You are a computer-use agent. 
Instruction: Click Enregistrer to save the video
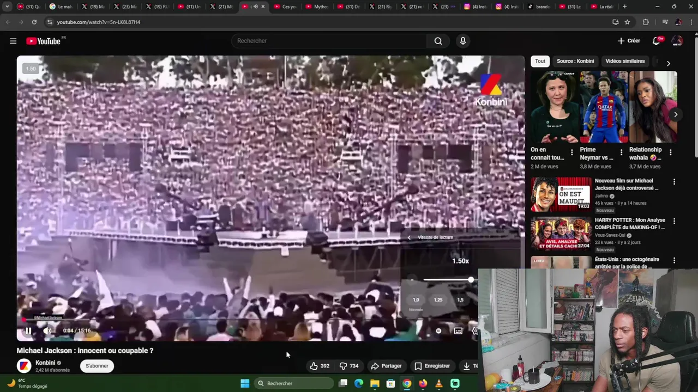coord(432,366)
